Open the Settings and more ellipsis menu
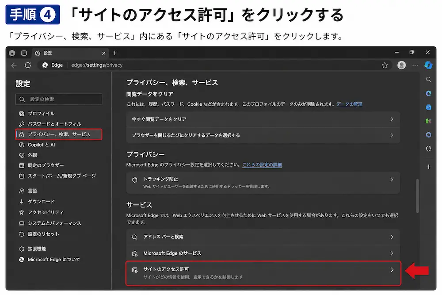Screen dimensions: 442x295 coord(415,65)
